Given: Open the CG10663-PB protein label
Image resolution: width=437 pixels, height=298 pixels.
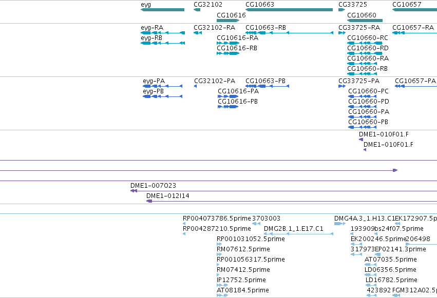Looking at the screenshot, I should point(265,81).
